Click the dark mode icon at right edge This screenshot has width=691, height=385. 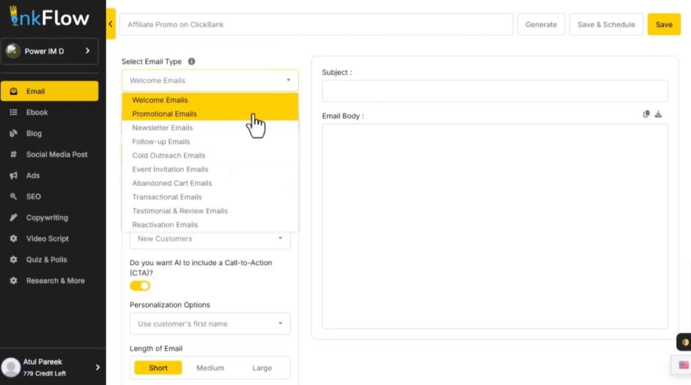[685, 343]
